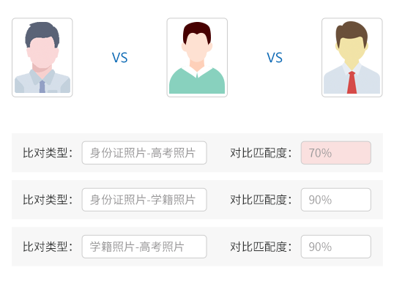
Task: Select the brown-haired avatar with red tie
Action: click(x=352, y=58)
